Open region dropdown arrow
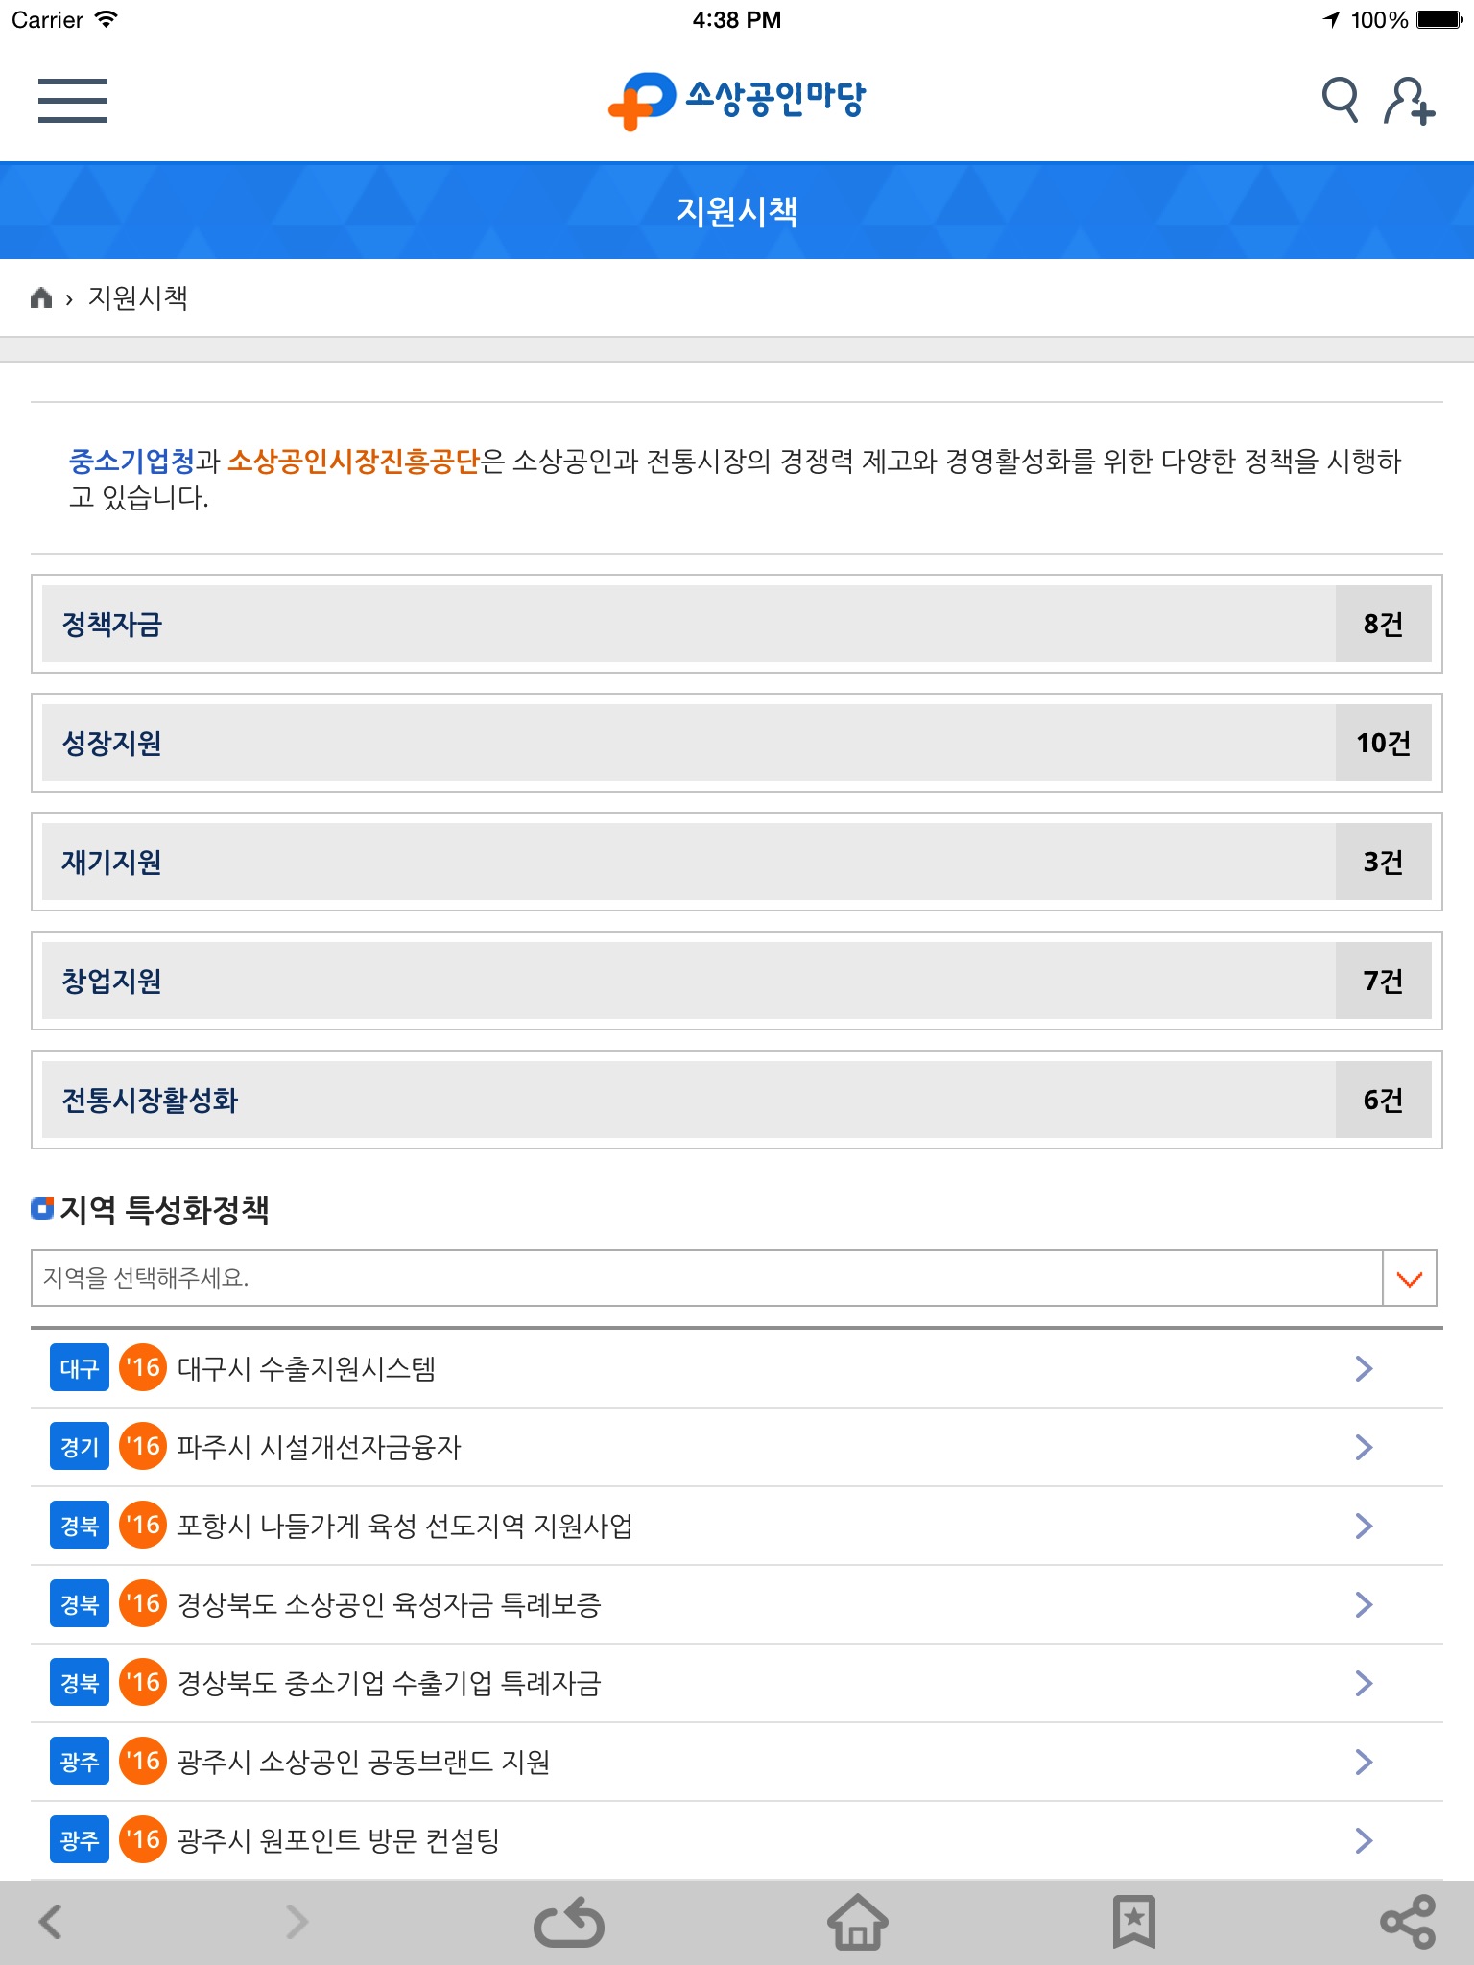1474x1965 pixels. click(x=1410, y=1278)
